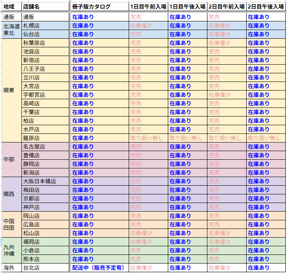Select 籠原店 1日目午前入場 取り扱い無し cell

tap(148, 138)
